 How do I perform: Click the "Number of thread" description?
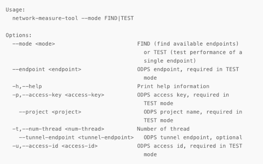[163, 129]
